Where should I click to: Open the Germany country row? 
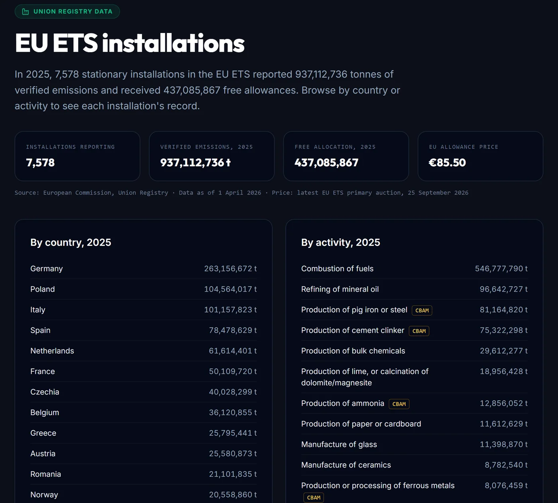pos(143,269)
